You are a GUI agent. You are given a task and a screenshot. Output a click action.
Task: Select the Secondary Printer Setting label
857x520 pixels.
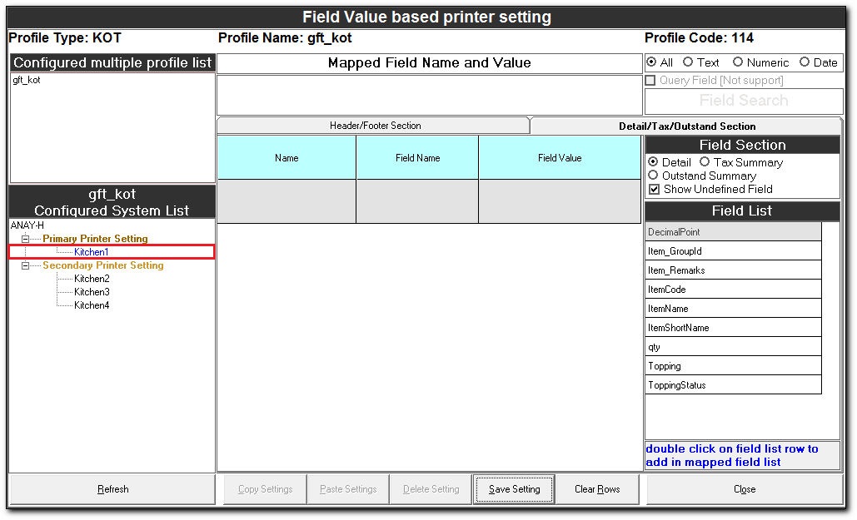tap(102, 265)
